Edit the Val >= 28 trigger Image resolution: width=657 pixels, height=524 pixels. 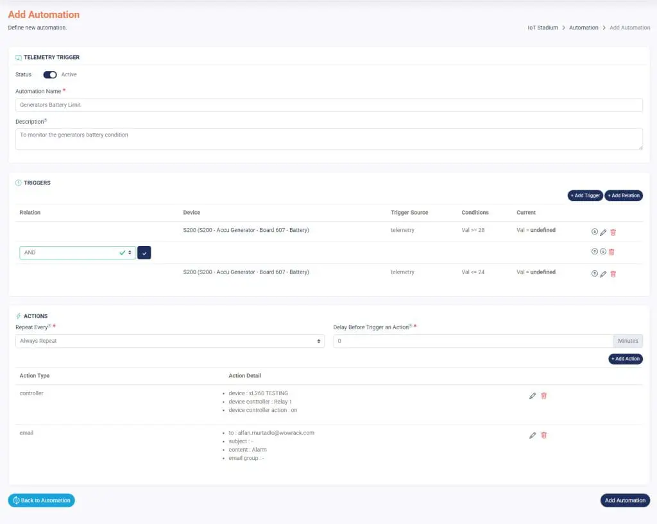(x=603, y=232)
